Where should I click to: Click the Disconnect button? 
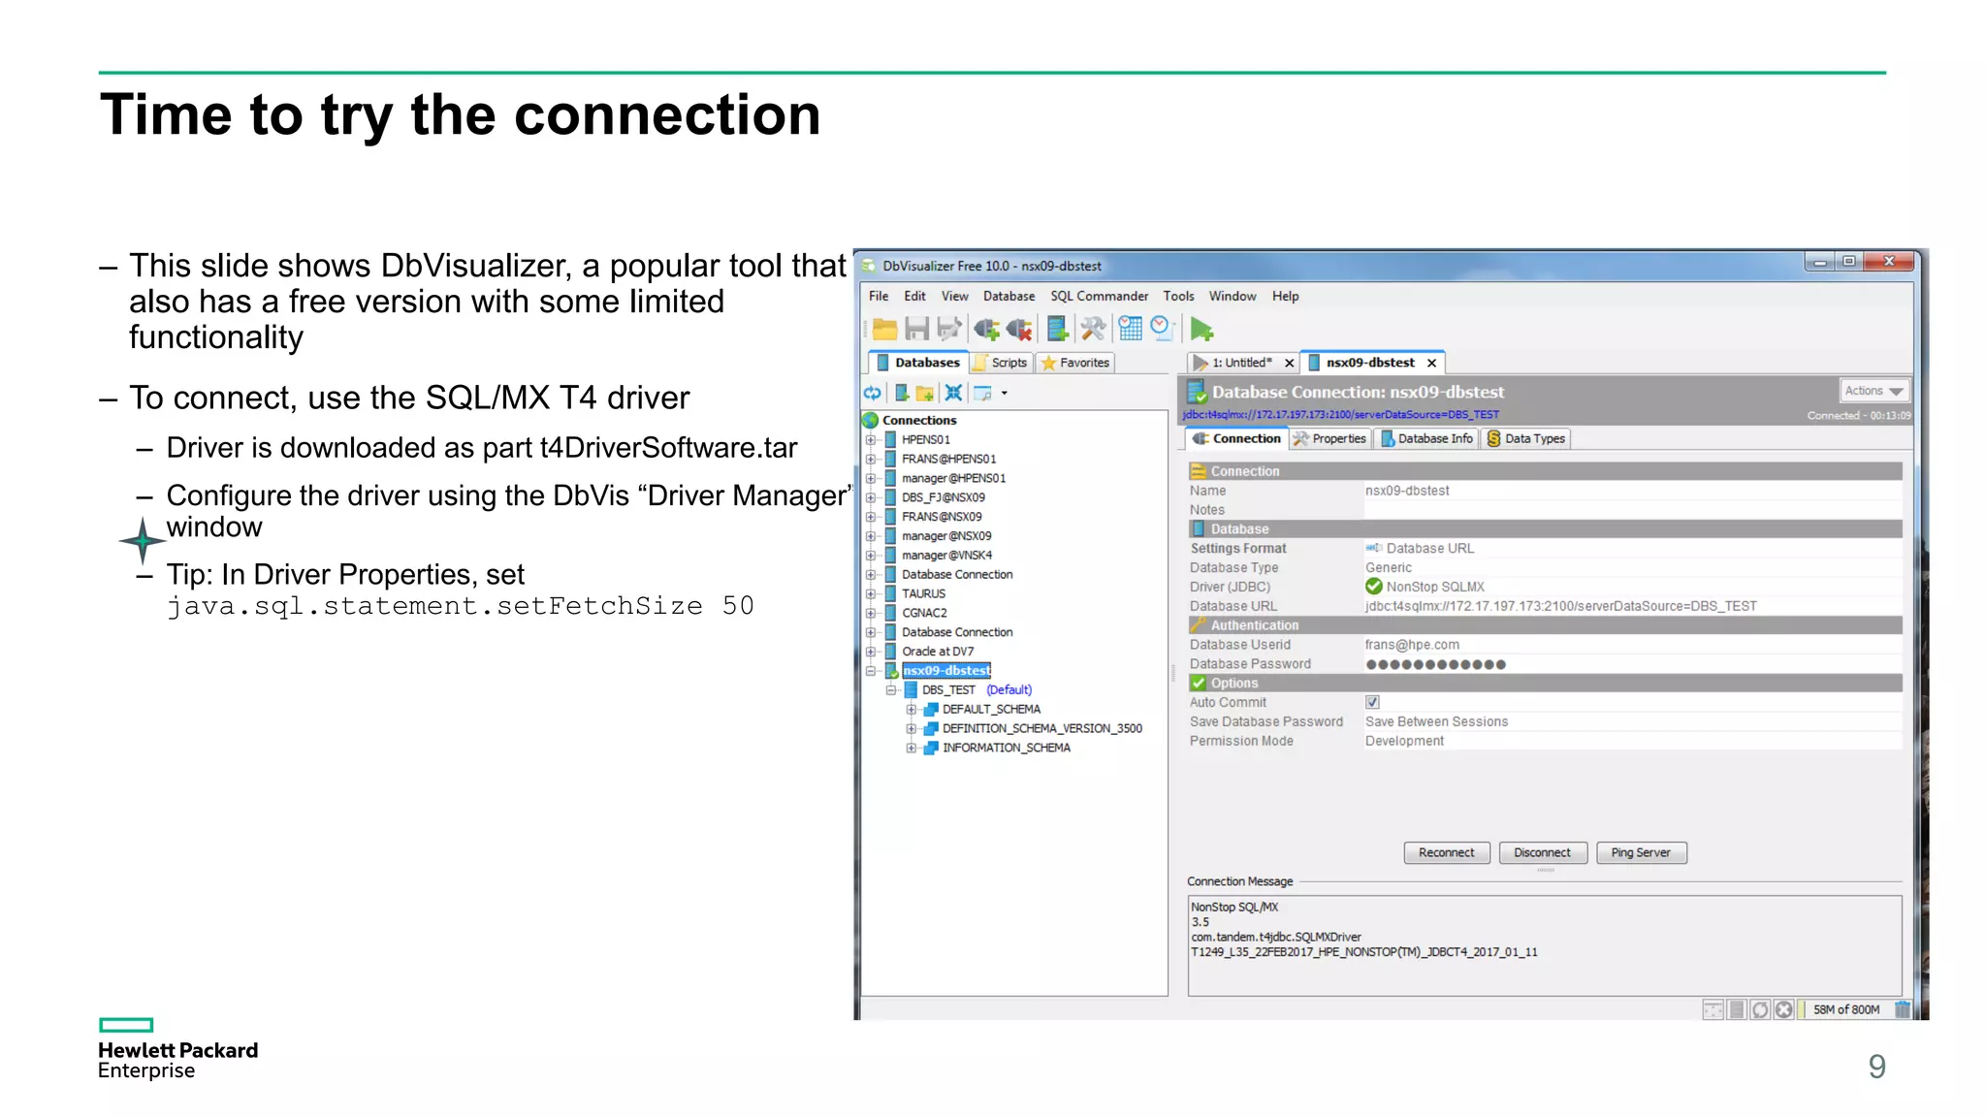[1542, 853]
